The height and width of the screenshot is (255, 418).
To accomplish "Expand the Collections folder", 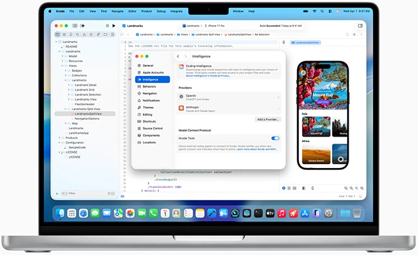I will click(x=66, y=75).
